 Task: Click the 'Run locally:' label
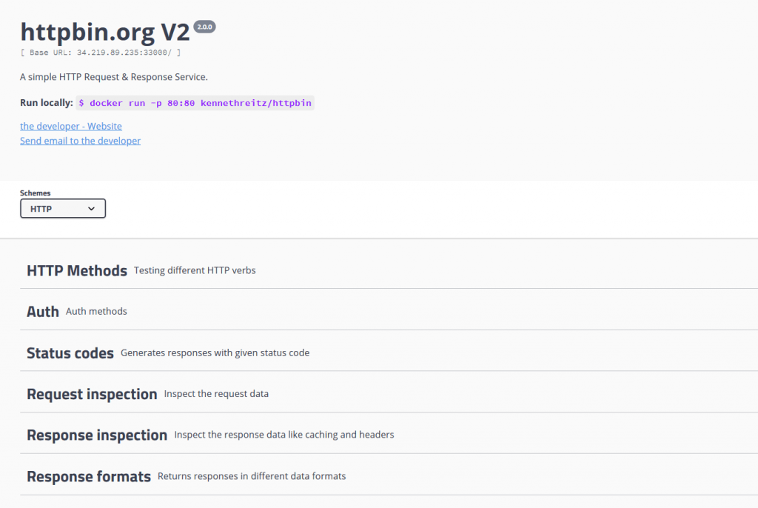[x=47, y=103]
